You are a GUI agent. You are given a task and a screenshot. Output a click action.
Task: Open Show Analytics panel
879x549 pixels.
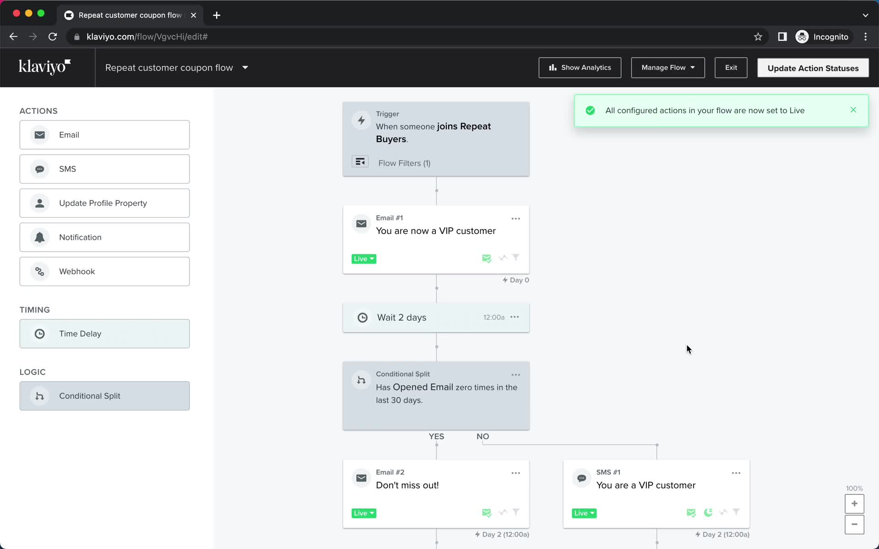tap(579, 68)
